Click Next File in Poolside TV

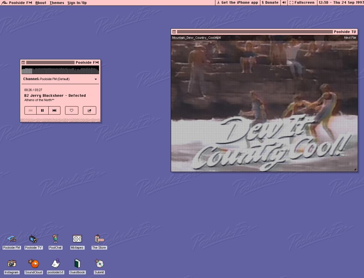(350, 38)
